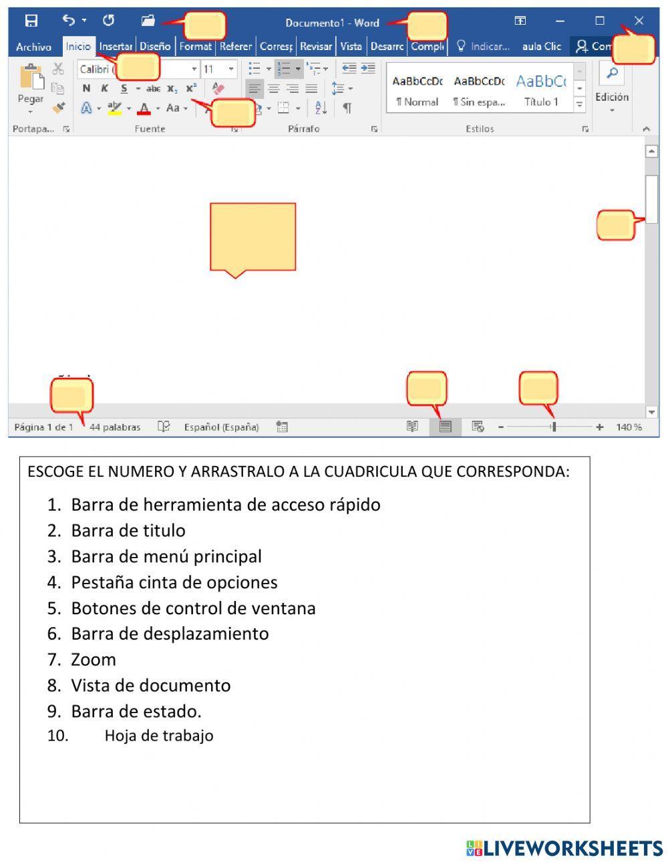This screenshot has width=668, height=862.
Task: Toggle bold formatting with the N button
Action: click(x=86, y=87)
